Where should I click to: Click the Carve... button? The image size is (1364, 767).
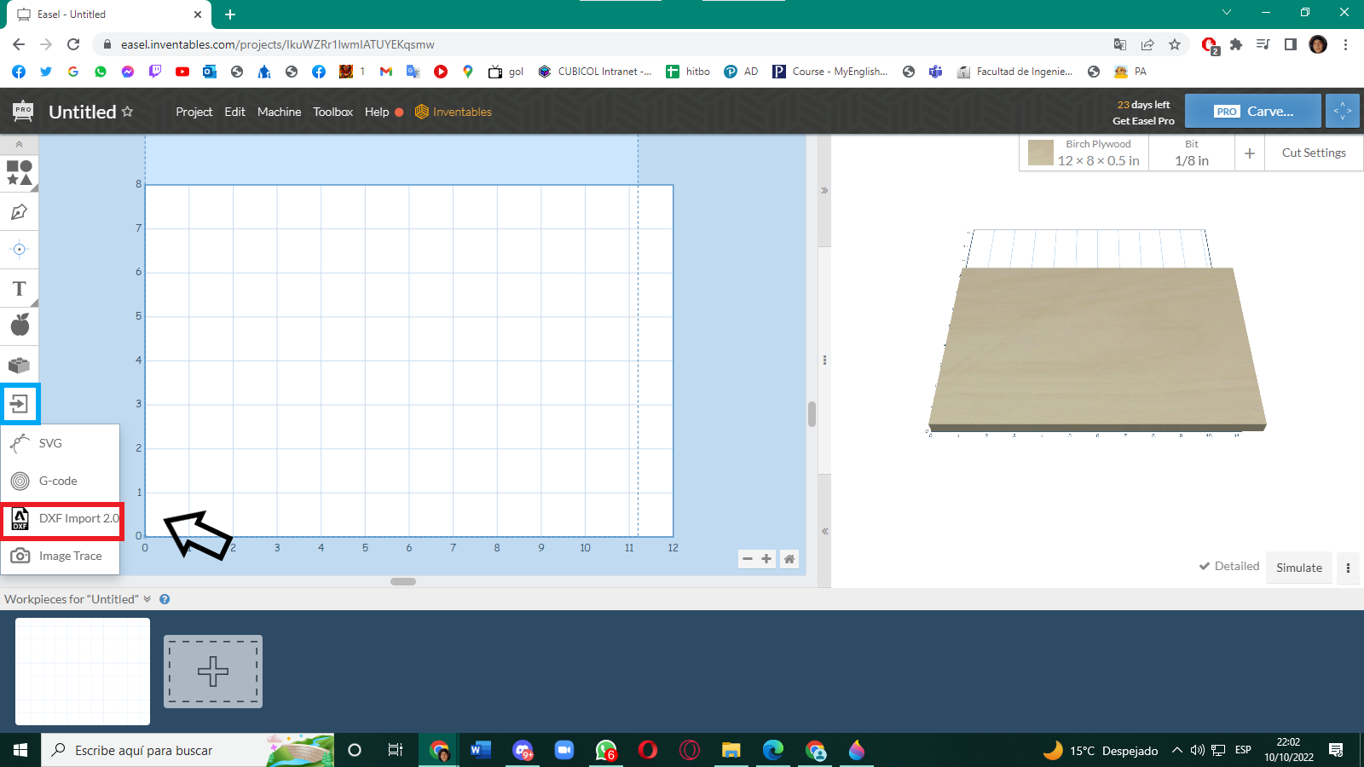1253,112
